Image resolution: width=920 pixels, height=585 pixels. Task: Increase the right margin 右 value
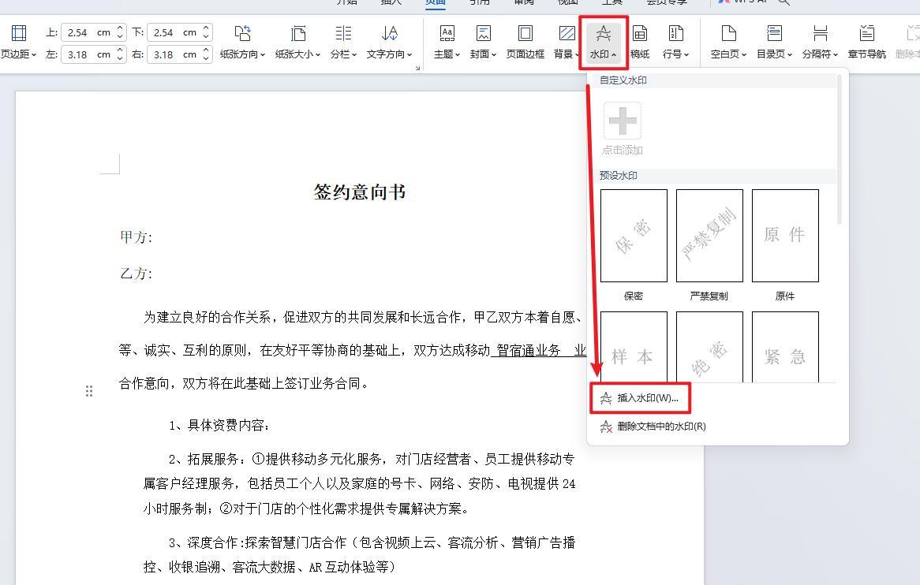tap(206, 50)
